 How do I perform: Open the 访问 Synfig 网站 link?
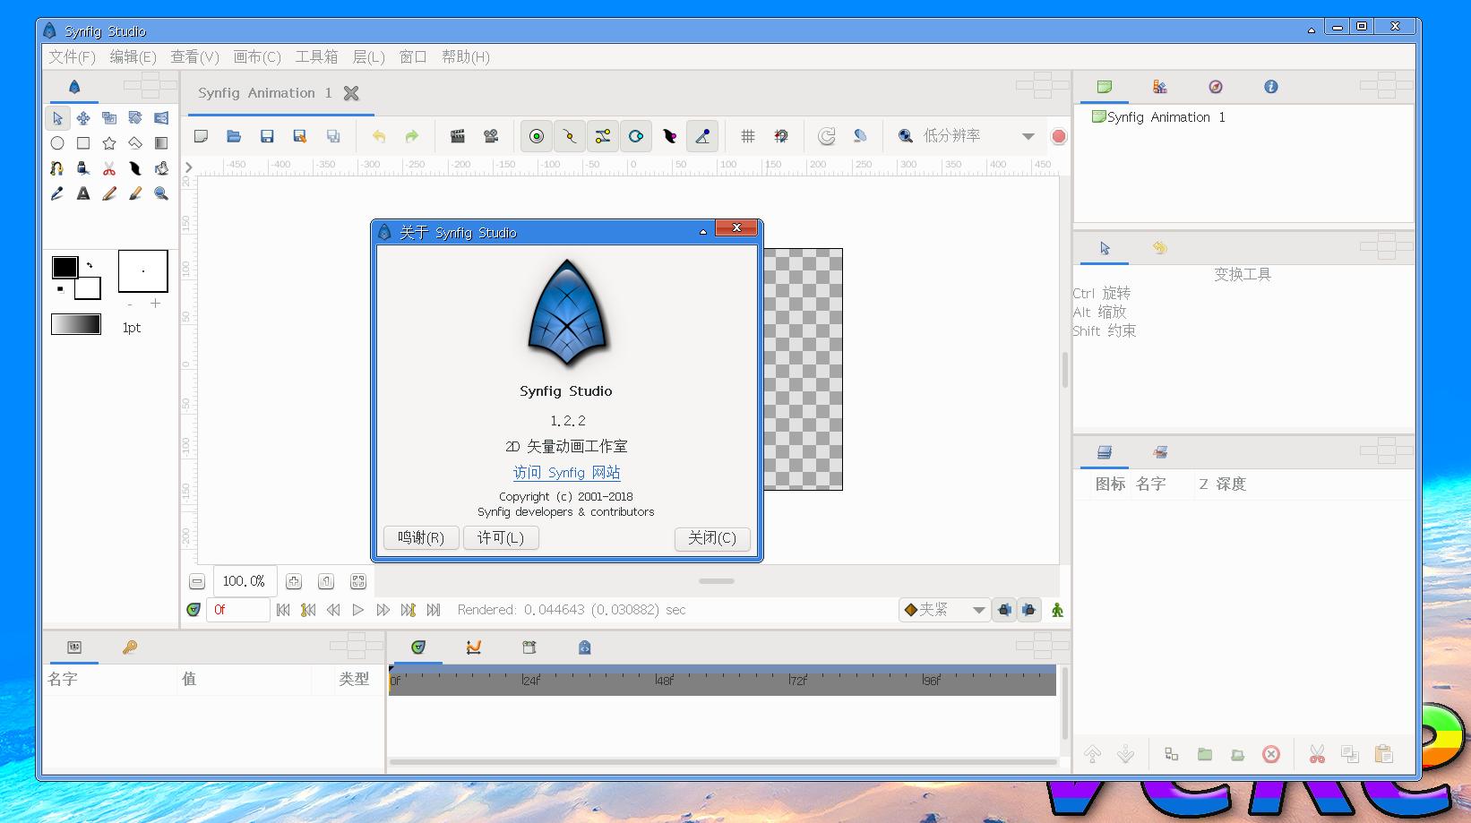click(566, 472)
